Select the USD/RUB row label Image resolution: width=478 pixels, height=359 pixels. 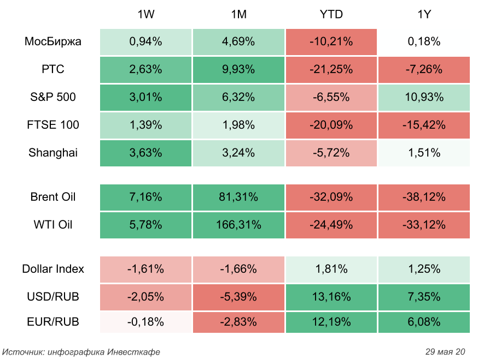[x=53, y=297]
